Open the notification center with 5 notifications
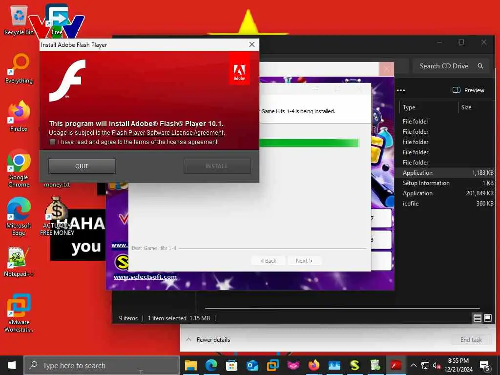The height and width of the screenshot is (375, 500). click(x=485, y=365)
